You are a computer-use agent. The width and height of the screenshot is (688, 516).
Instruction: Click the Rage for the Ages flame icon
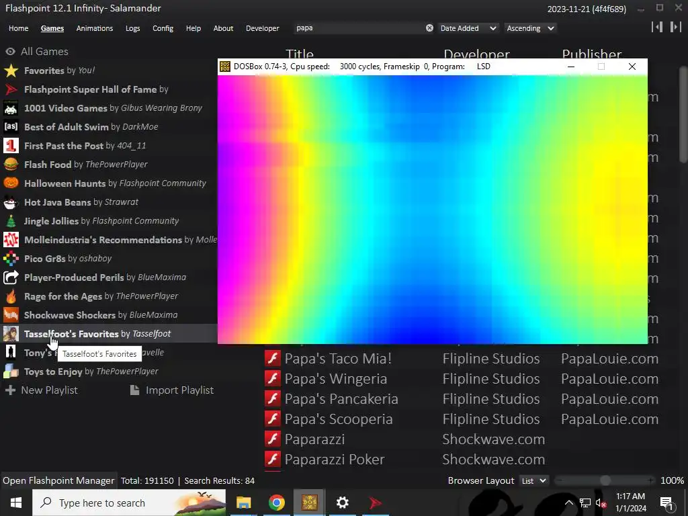point(11,296)
